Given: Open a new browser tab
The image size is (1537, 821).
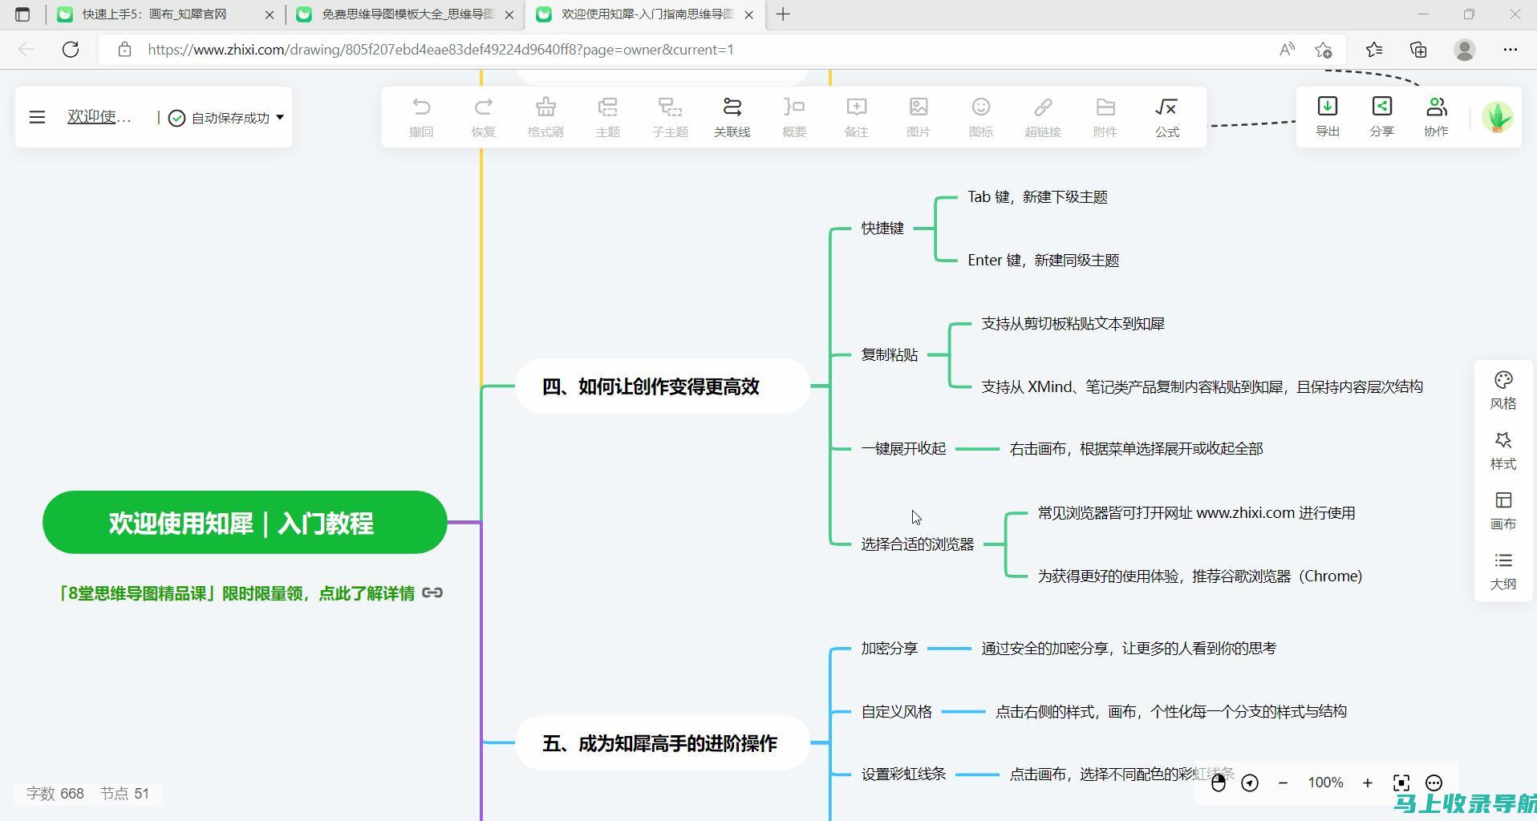Looking at the screenshot, I should point(783,14).
